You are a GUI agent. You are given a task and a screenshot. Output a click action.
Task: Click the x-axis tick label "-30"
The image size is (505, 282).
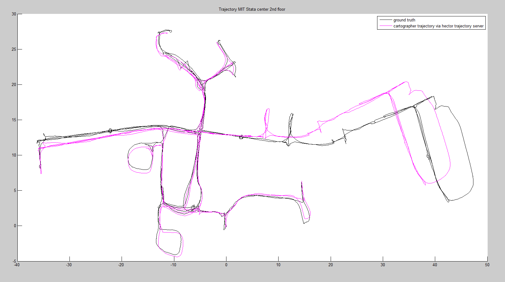tap(69, 265)
